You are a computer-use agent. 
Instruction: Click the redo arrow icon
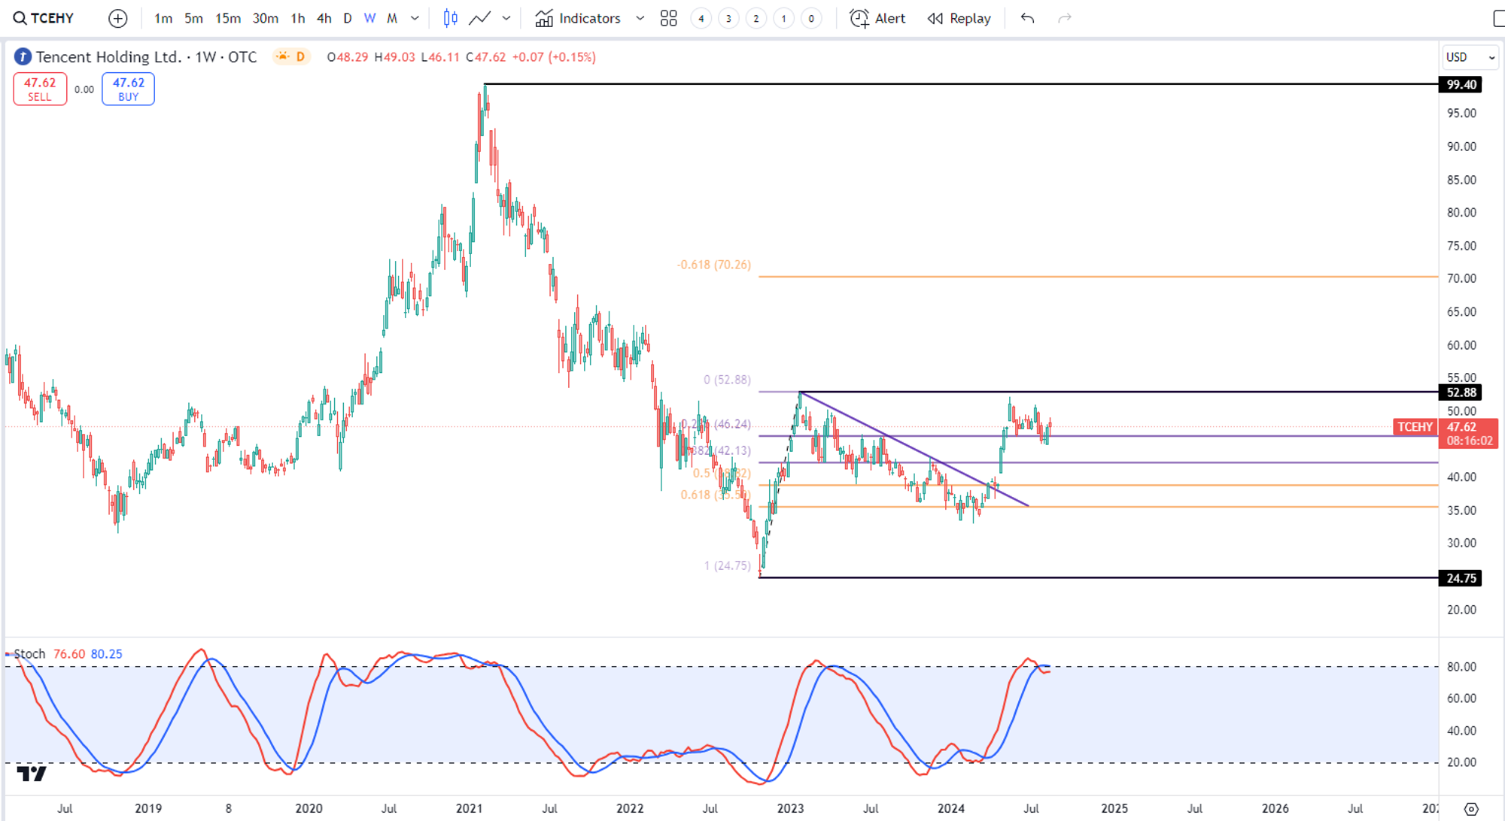(1064, 18)
